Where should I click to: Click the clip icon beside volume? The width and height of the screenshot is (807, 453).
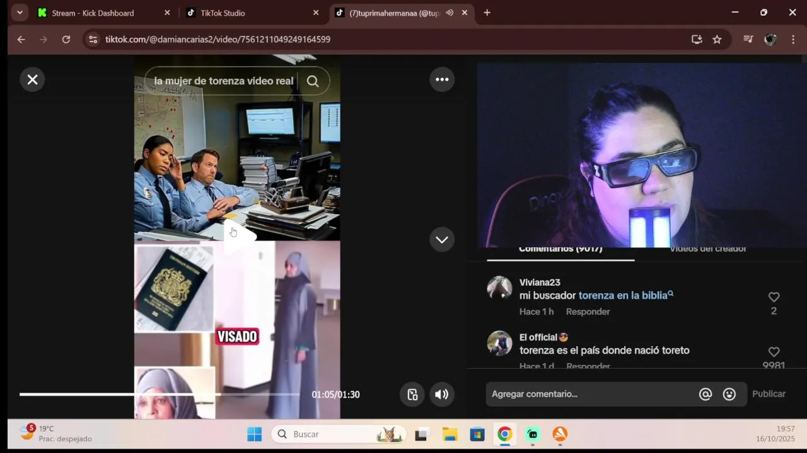[x=412, y=394]
